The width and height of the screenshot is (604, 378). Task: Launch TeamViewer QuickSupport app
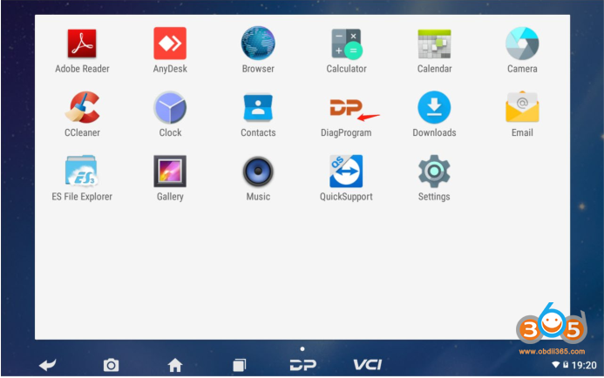(346, 172)
